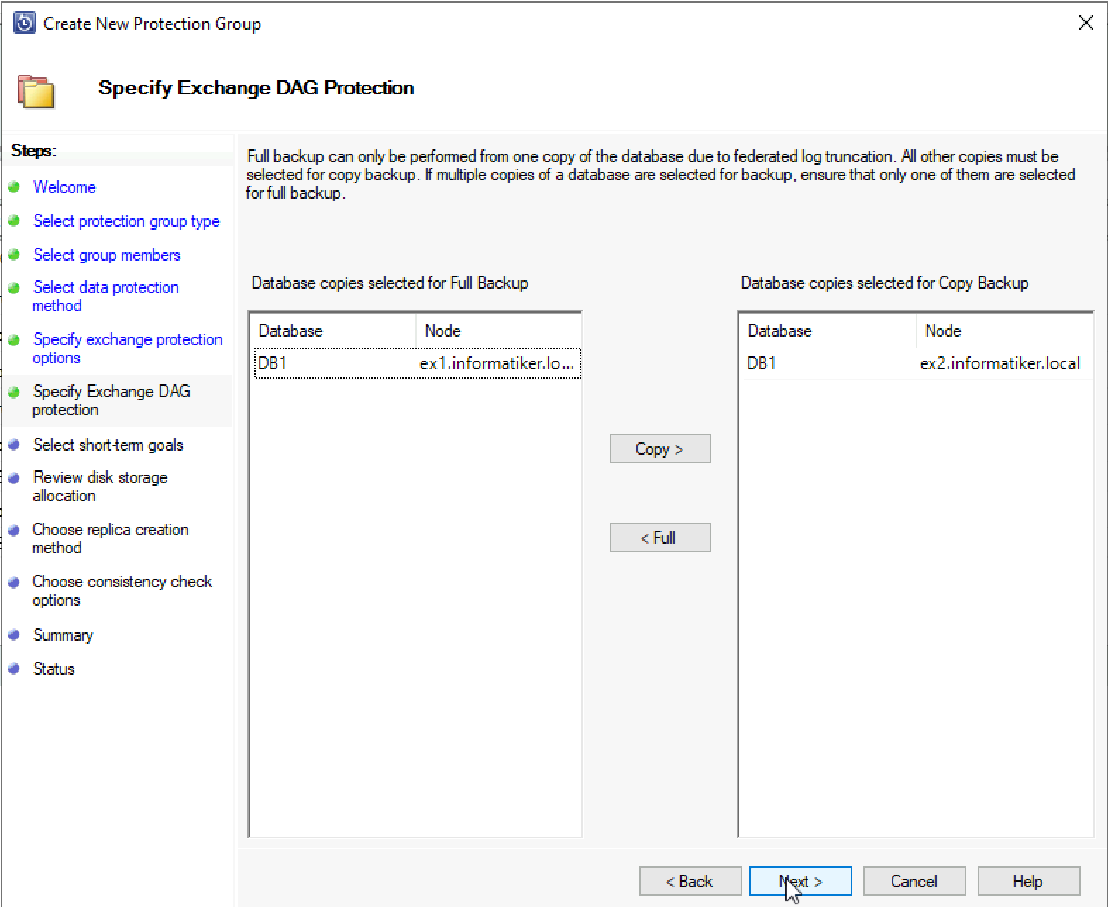Click green bullet beside Select group members
1108x907 pixels.
pyautogui.click(x=13, y=255)
